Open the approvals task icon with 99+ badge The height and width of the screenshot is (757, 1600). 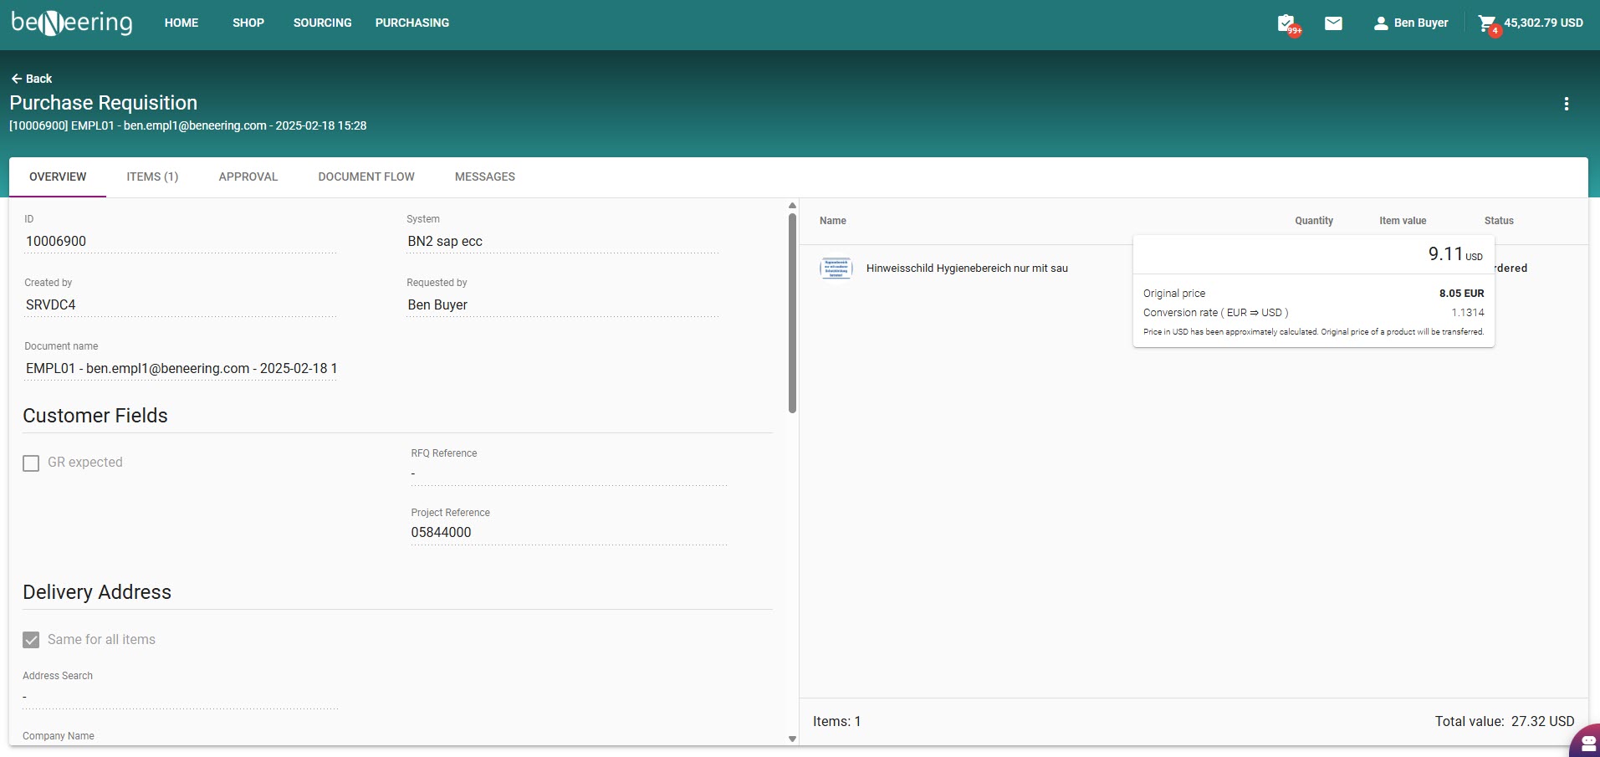1286,23
